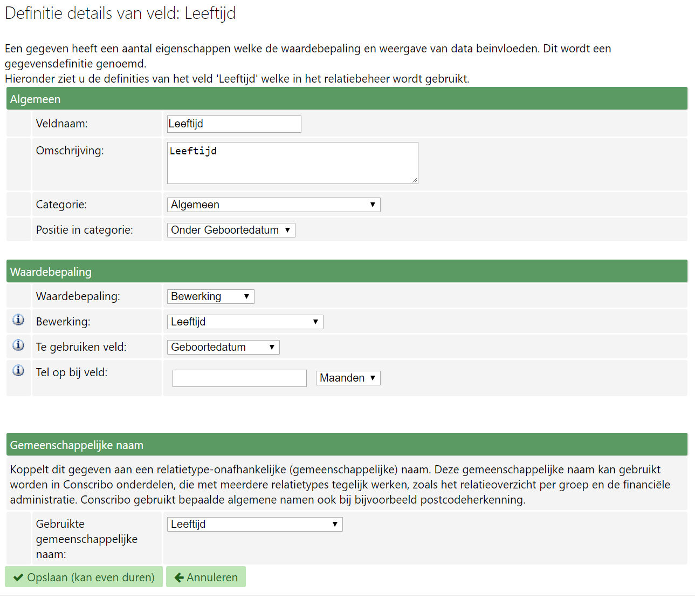Click the Tel op bij veld input box
The width and height of the screenshot is (695, 598).
[239, 378]
